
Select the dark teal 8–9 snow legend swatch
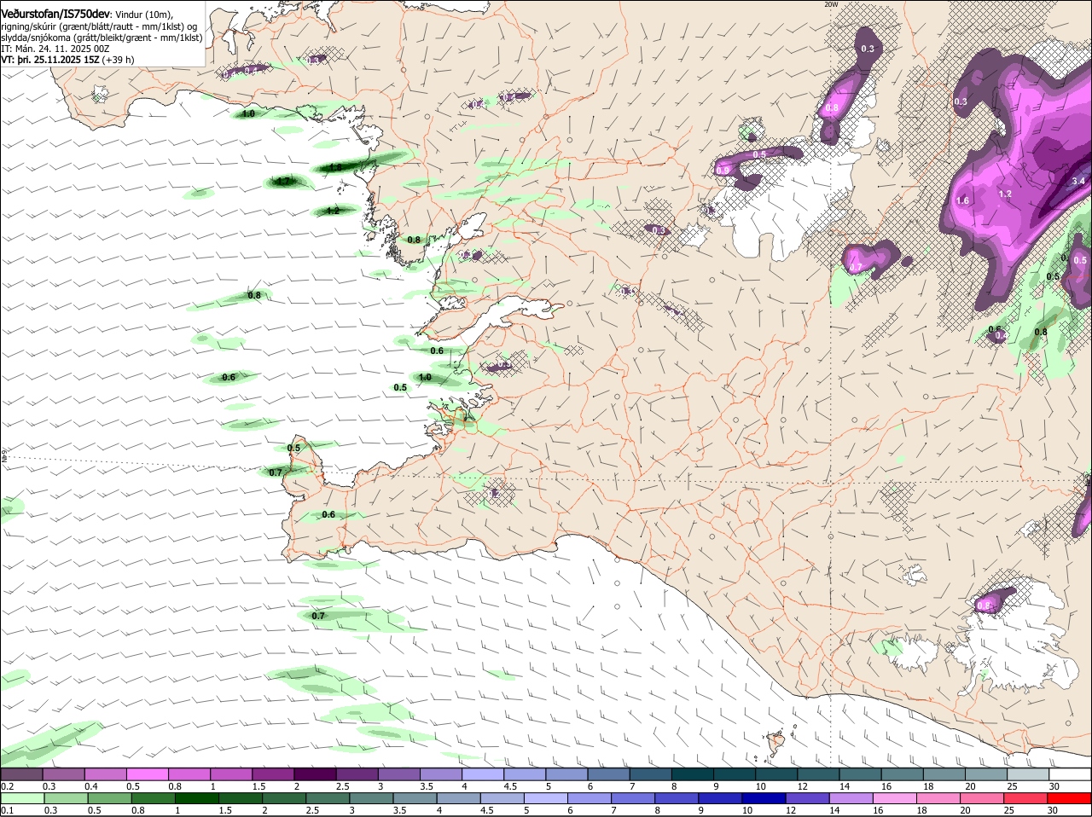click(694, 774)
